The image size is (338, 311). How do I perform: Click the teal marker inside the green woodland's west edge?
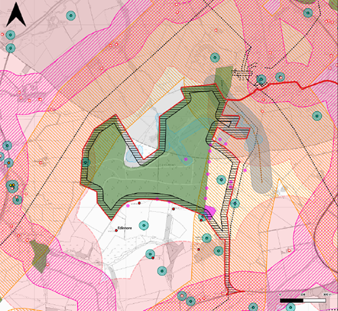click(x=85, y=162)
